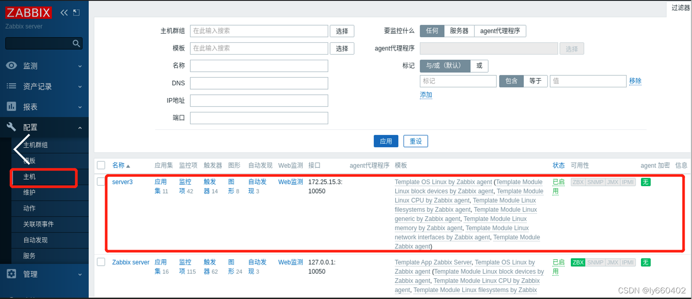
Task: Click the DNS filter input field
Action: [259, 83]
